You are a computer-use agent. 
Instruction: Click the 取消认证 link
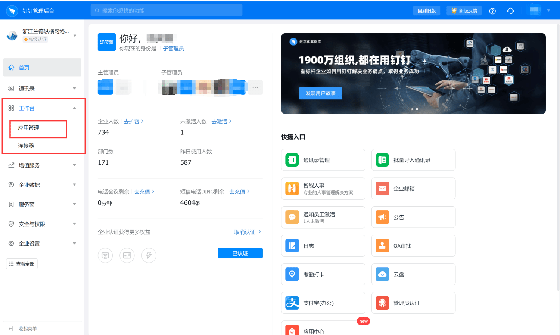[245, 232]
